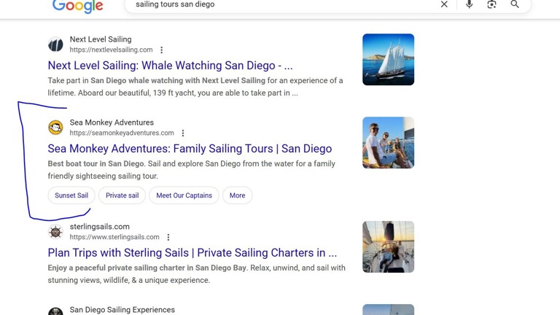Select the Private sail sitelink chip
The width and height of the screenshot is (560, 315).
pos(122,195)
